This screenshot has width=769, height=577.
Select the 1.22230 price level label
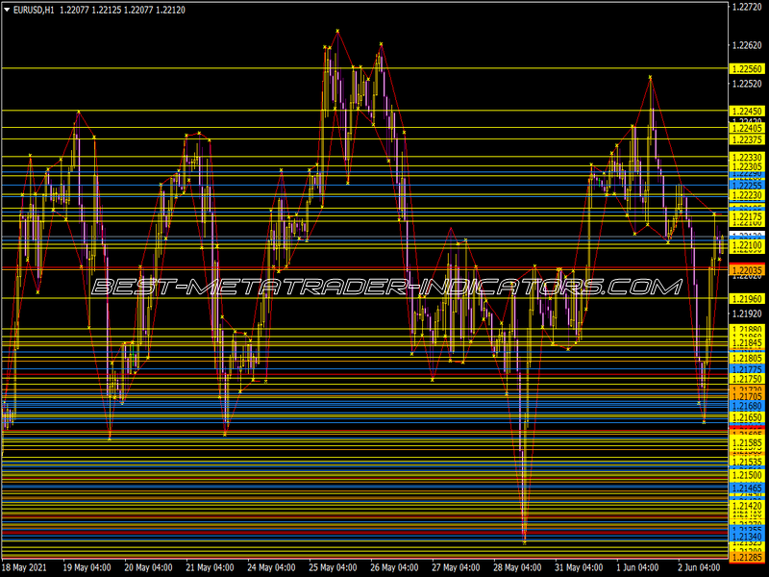(x=747, y=195)
